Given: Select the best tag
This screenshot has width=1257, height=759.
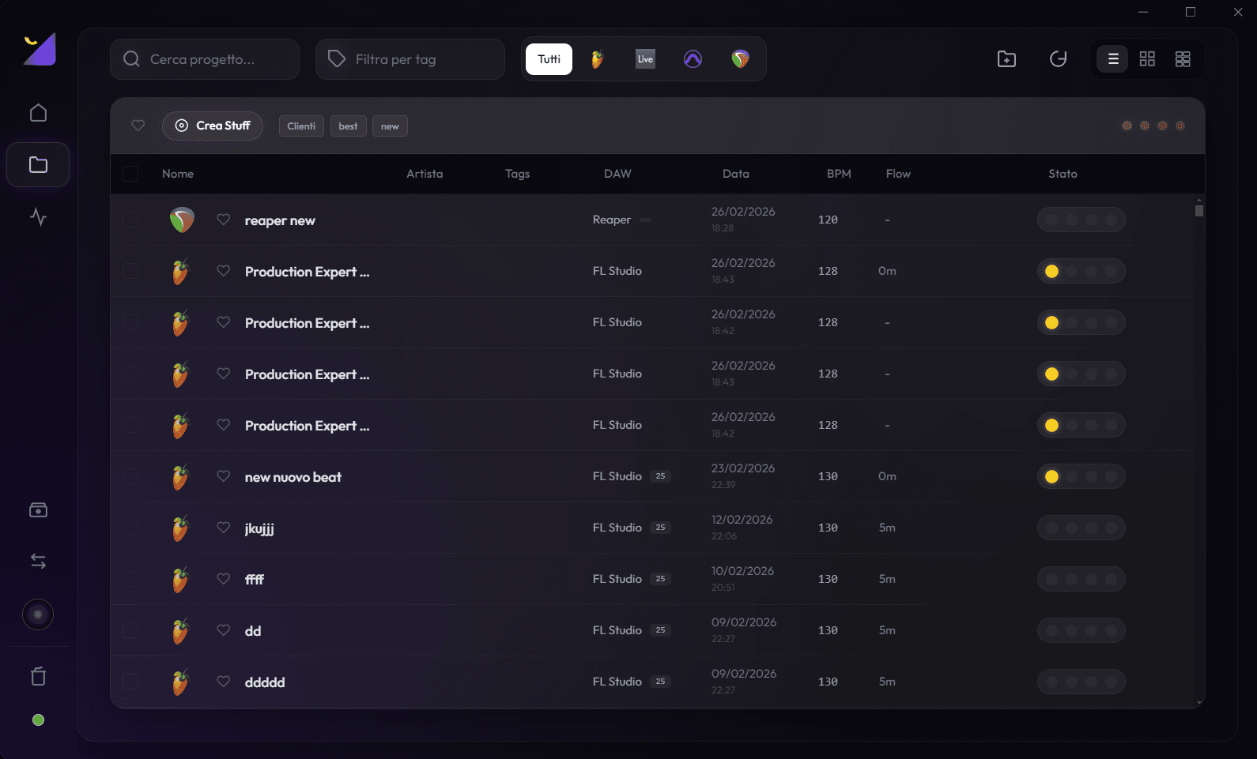Looking at the screenshot, I should pyautogui.click(x=348, y=126).
